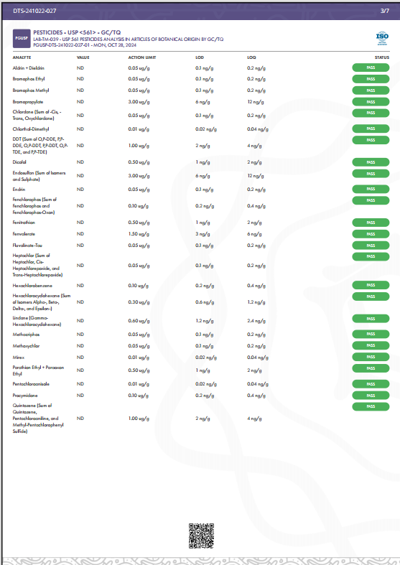Viewport: 400px width, 565px height.
Task: Click the purple PGUSP badge icon
Action: tap(22, 39)
